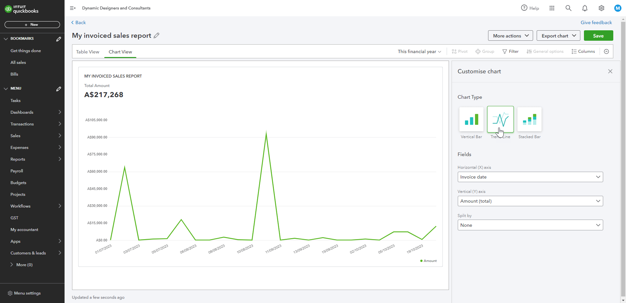The image size is (626, 303).
Task: Expand Customers & leads submenu arrow
Action: point(60,253)
